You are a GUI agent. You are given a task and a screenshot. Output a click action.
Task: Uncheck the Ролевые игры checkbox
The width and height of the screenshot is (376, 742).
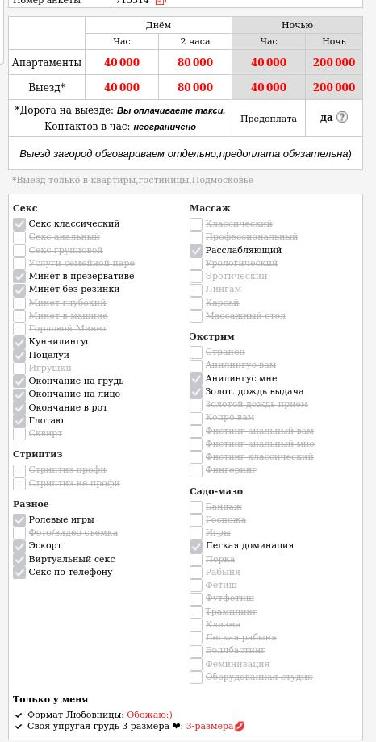[19, 520]
